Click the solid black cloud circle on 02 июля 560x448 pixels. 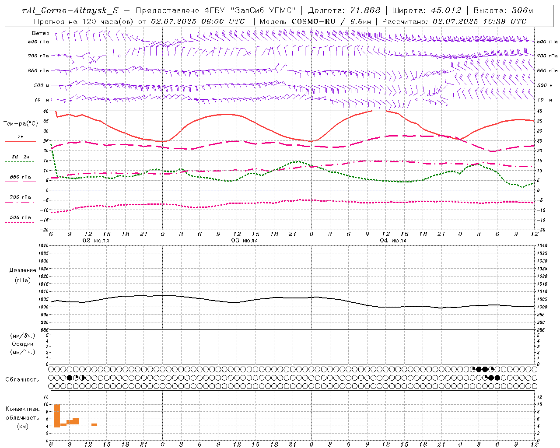(x=69, y=378)
